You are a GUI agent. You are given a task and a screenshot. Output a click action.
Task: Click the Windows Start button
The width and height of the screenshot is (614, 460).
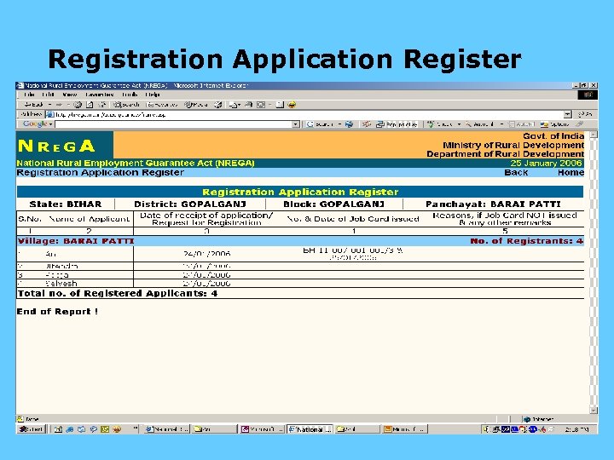(32, 429)
